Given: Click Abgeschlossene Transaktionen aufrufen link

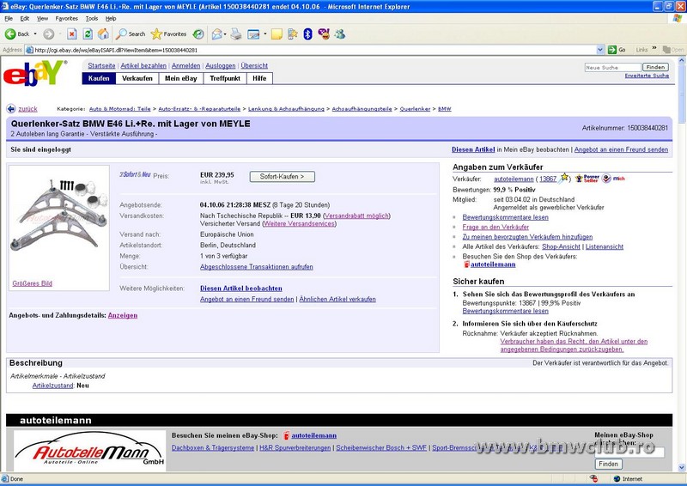Looking at the screenshot, I should point(256,267).
